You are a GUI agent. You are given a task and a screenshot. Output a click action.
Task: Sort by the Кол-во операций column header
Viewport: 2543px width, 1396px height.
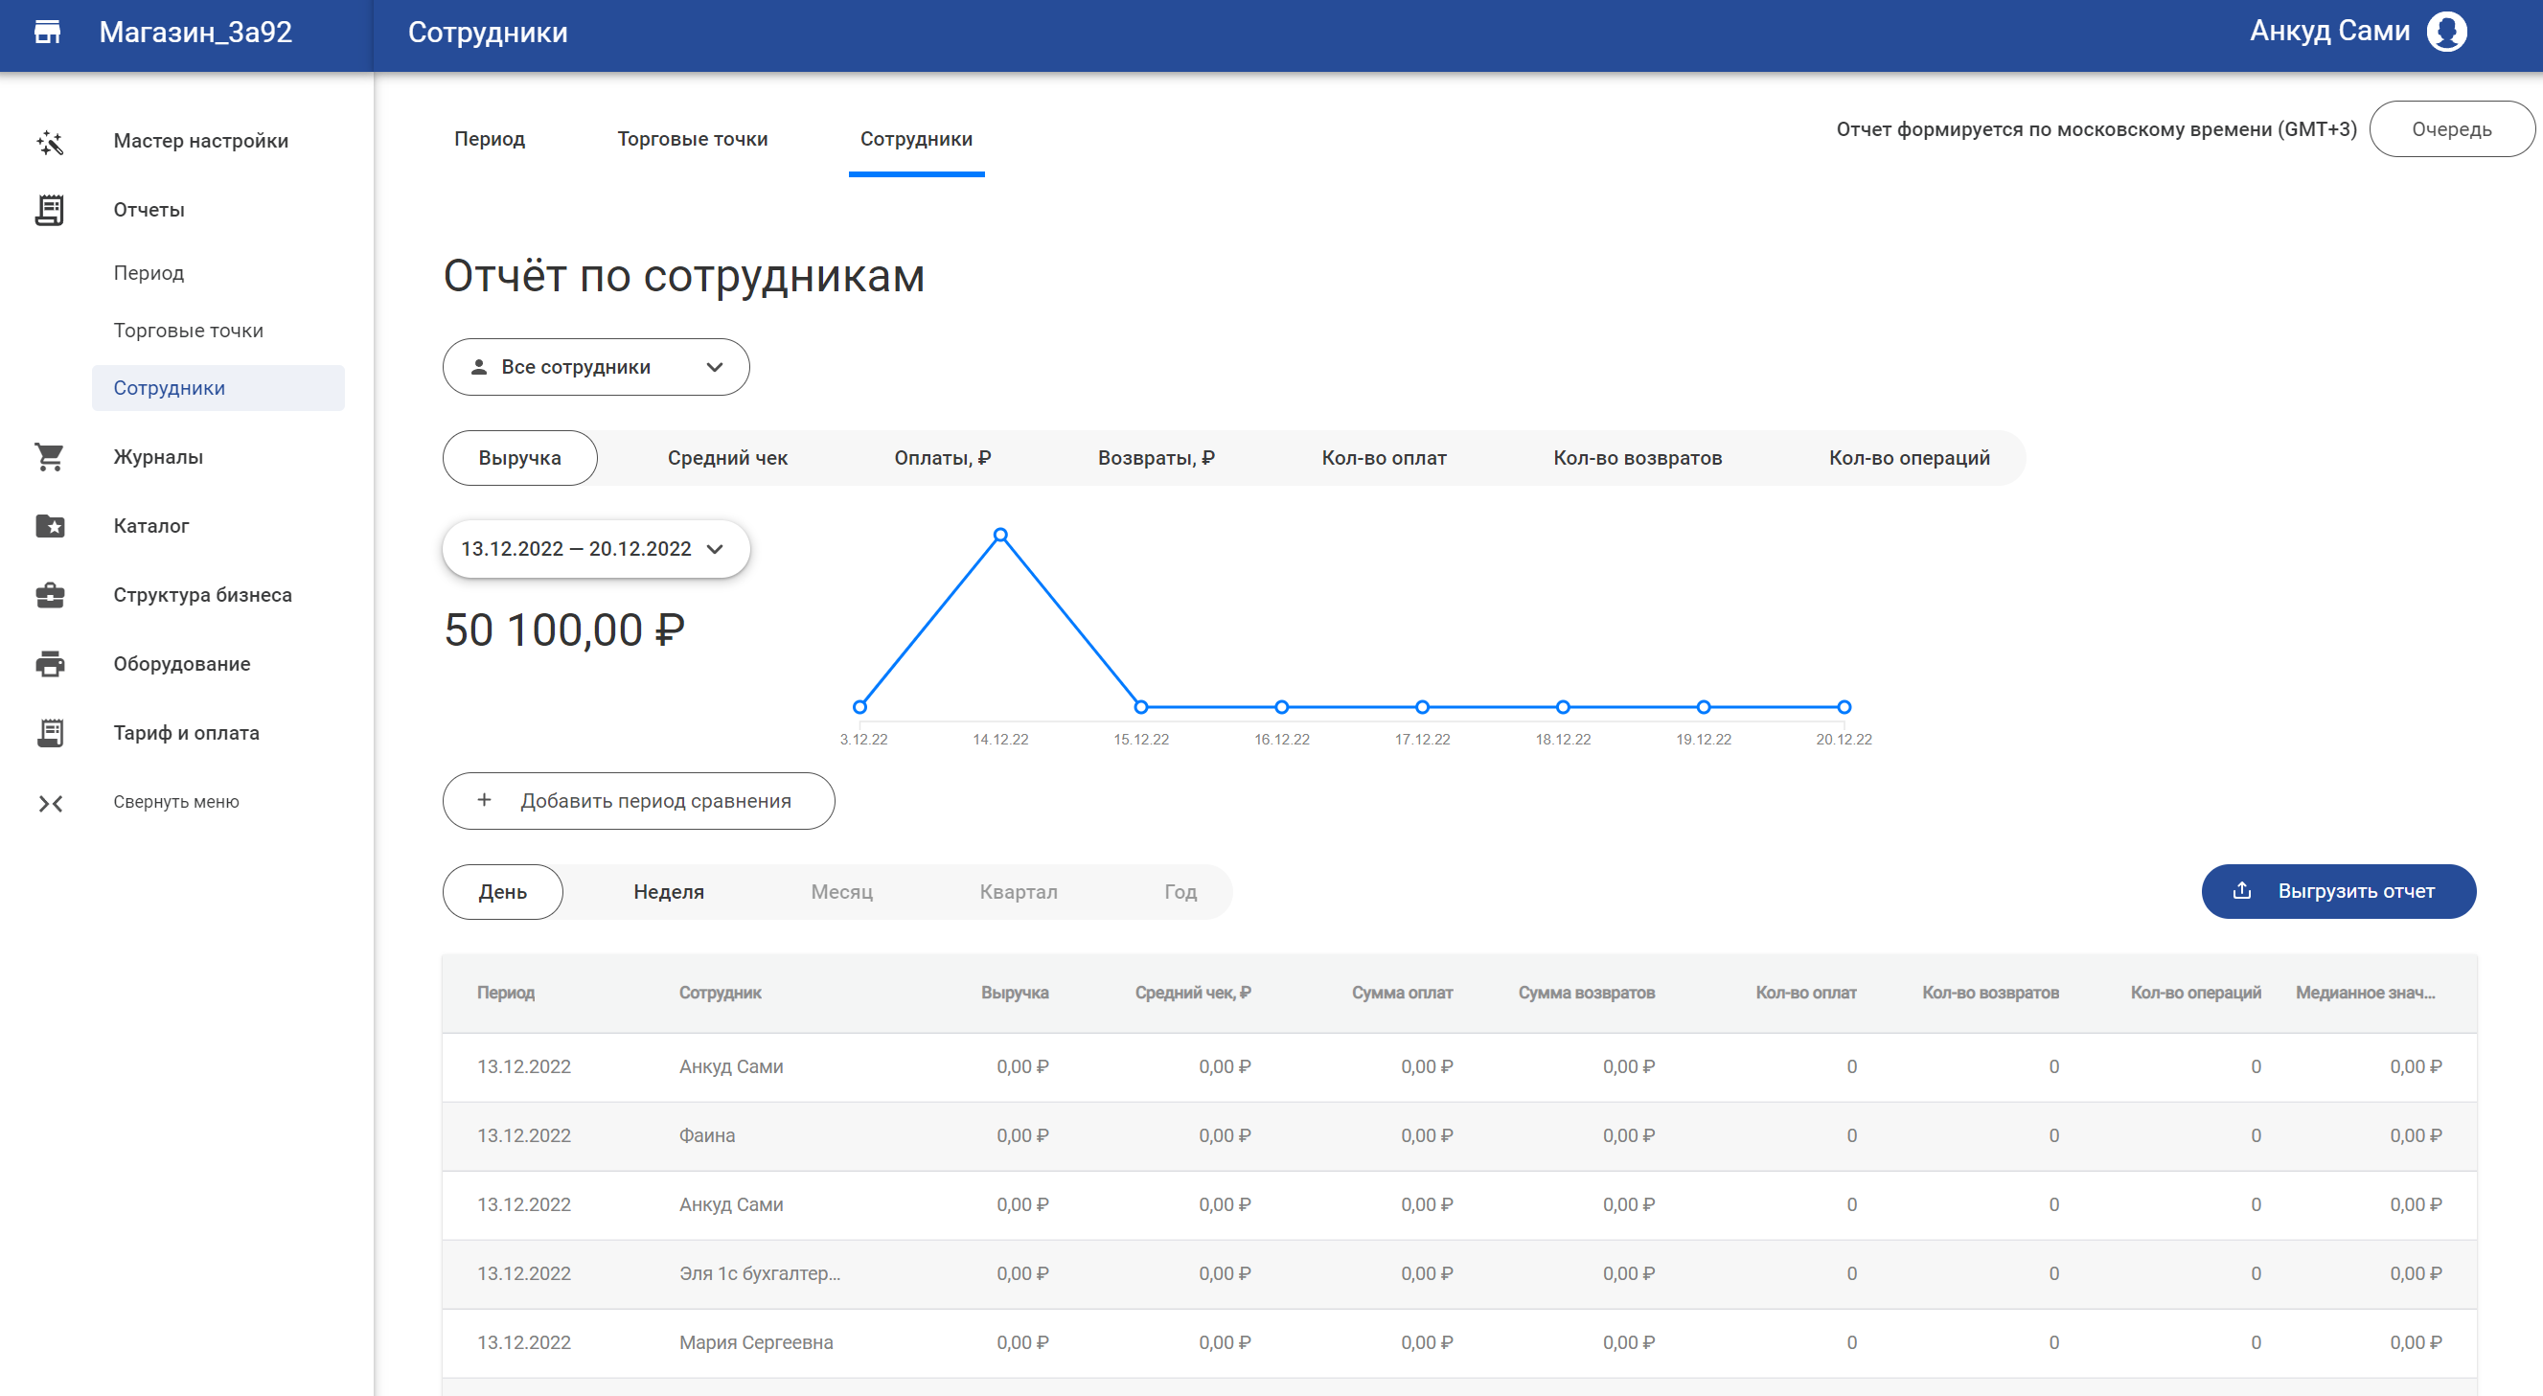[2194, 994]
